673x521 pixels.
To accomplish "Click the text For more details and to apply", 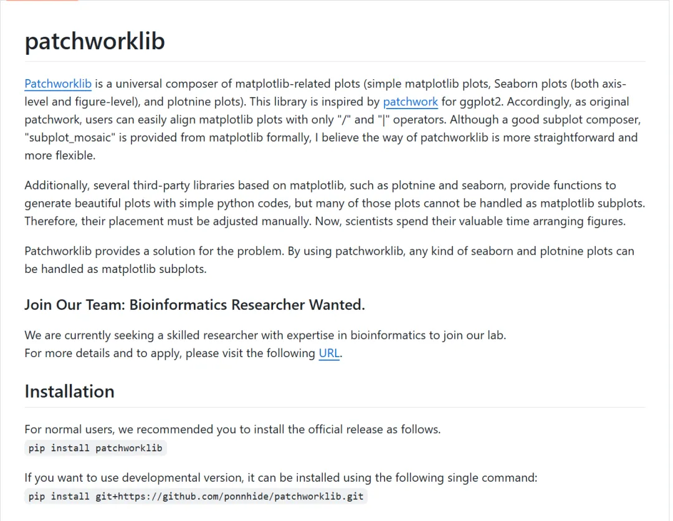I will [169, 353].
